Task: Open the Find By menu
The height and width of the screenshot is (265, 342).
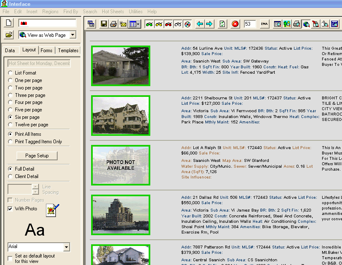Action: (x=71, y=12)
